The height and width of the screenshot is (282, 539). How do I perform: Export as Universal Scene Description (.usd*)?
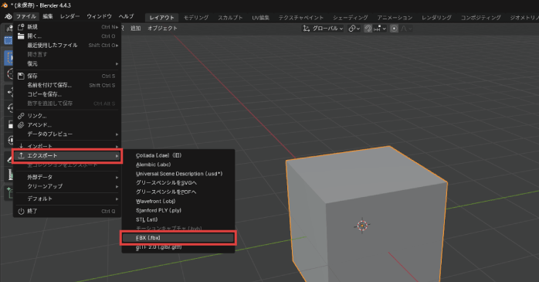point(178,174)
